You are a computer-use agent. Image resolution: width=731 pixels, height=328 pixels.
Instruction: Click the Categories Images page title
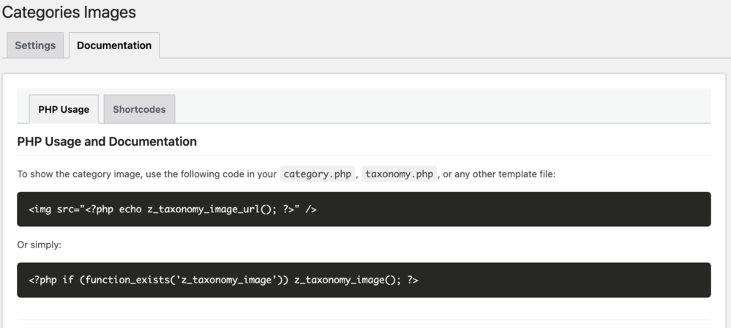[x=69, y=12]
